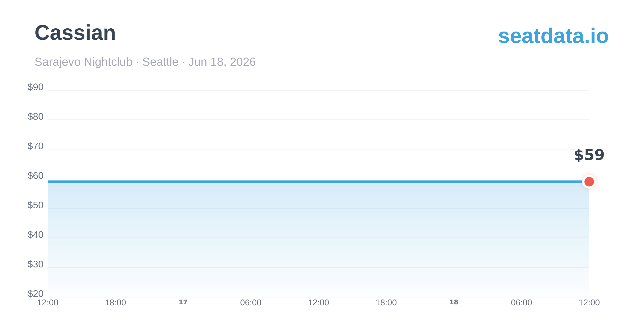The width and height of the screenshot is (637, 334).
Task: Click the red current price dot
Action: click(x=589, y=182)
